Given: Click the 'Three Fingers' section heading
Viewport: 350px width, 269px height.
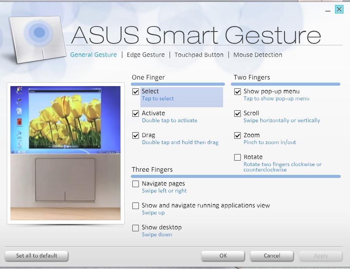Looking at the screenshot, I should (152, 170).
